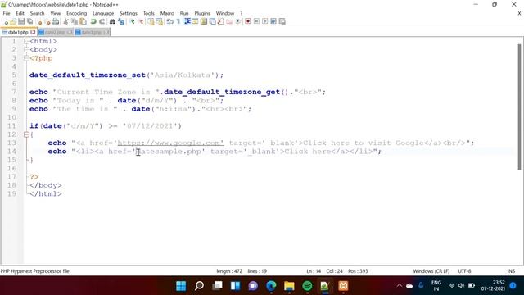
Task: Click the Redo toolbar icon
Action: click(102, 22)
